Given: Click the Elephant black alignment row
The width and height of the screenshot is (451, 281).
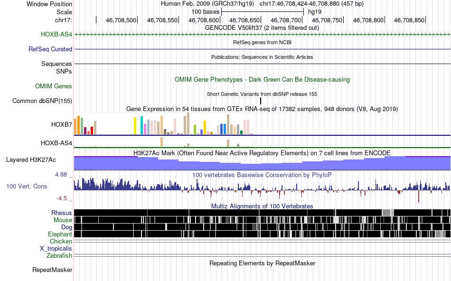Looking at the screenshot, I should pyautogui.click(x=262, y=234).
